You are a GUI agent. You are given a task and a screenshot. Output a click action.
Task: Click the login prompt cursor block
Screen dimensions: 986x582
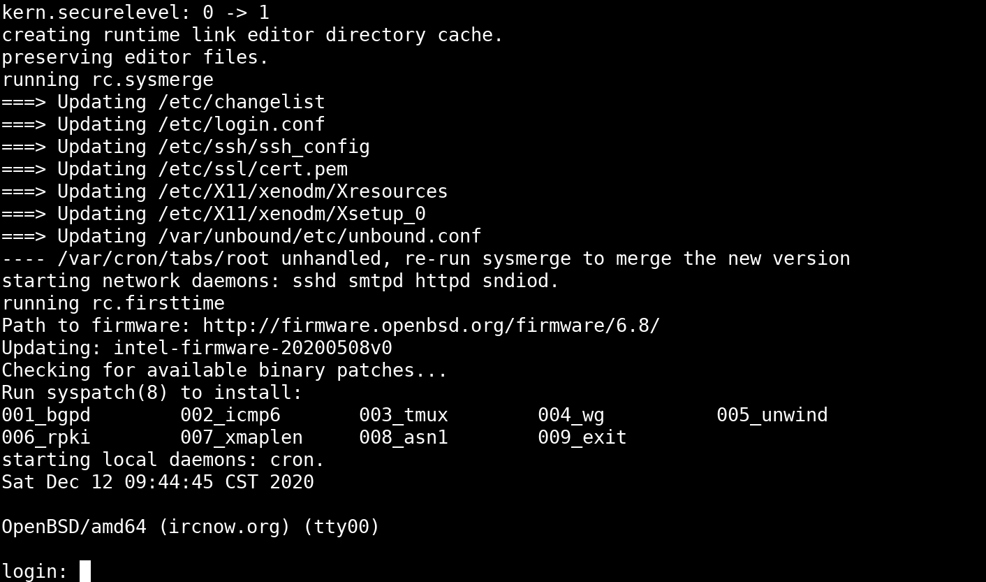(85, 571)
